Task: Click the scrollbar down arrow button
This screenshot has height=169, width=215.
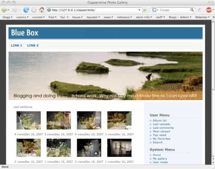Action: 213,162
